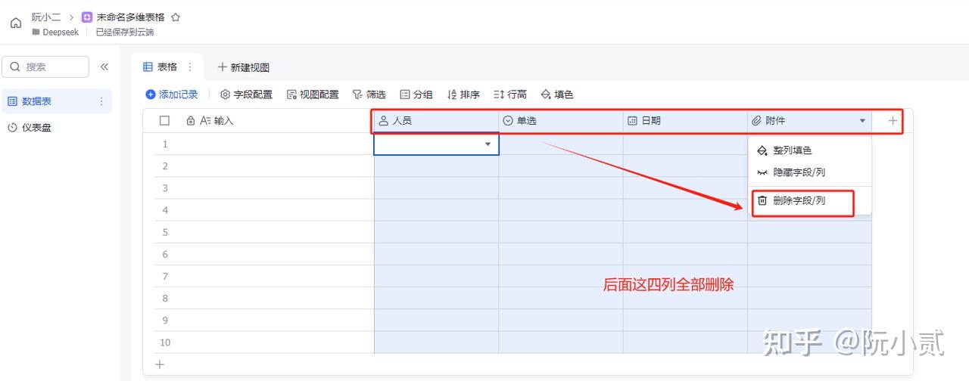Open the 未命名多维表格 app icon

click(87, 17)
